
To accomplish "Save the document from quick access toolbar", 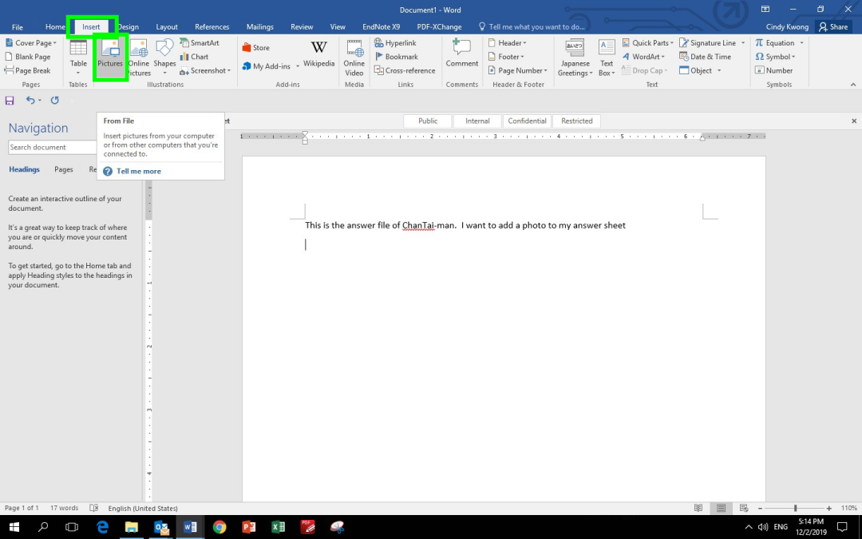I will tap(10, 100).
